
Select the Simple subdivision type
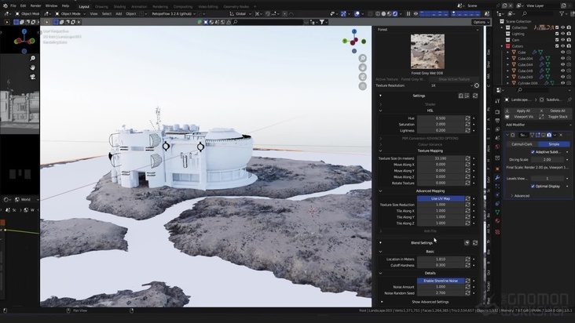[554, 144]
